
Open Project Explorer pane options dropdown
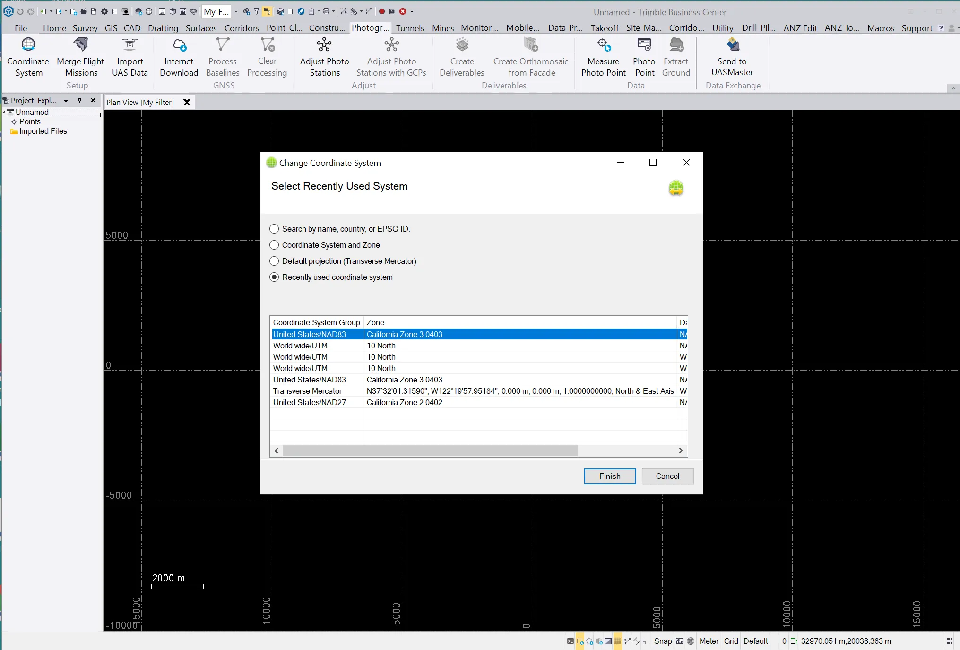66,101
